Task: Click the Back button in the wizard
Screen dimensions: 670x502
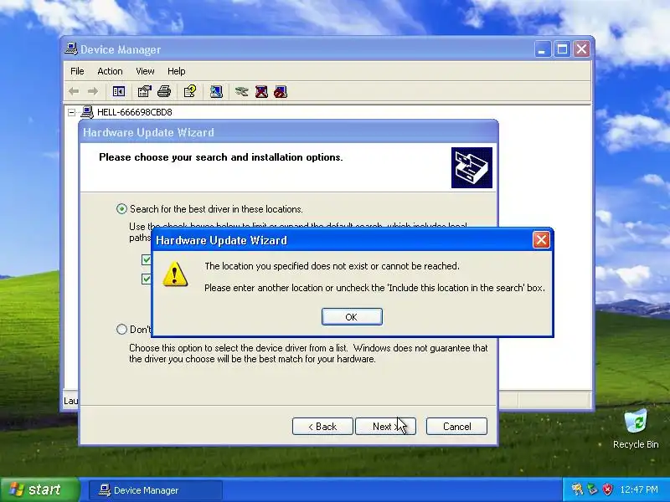Action: (x=322, y=427)
